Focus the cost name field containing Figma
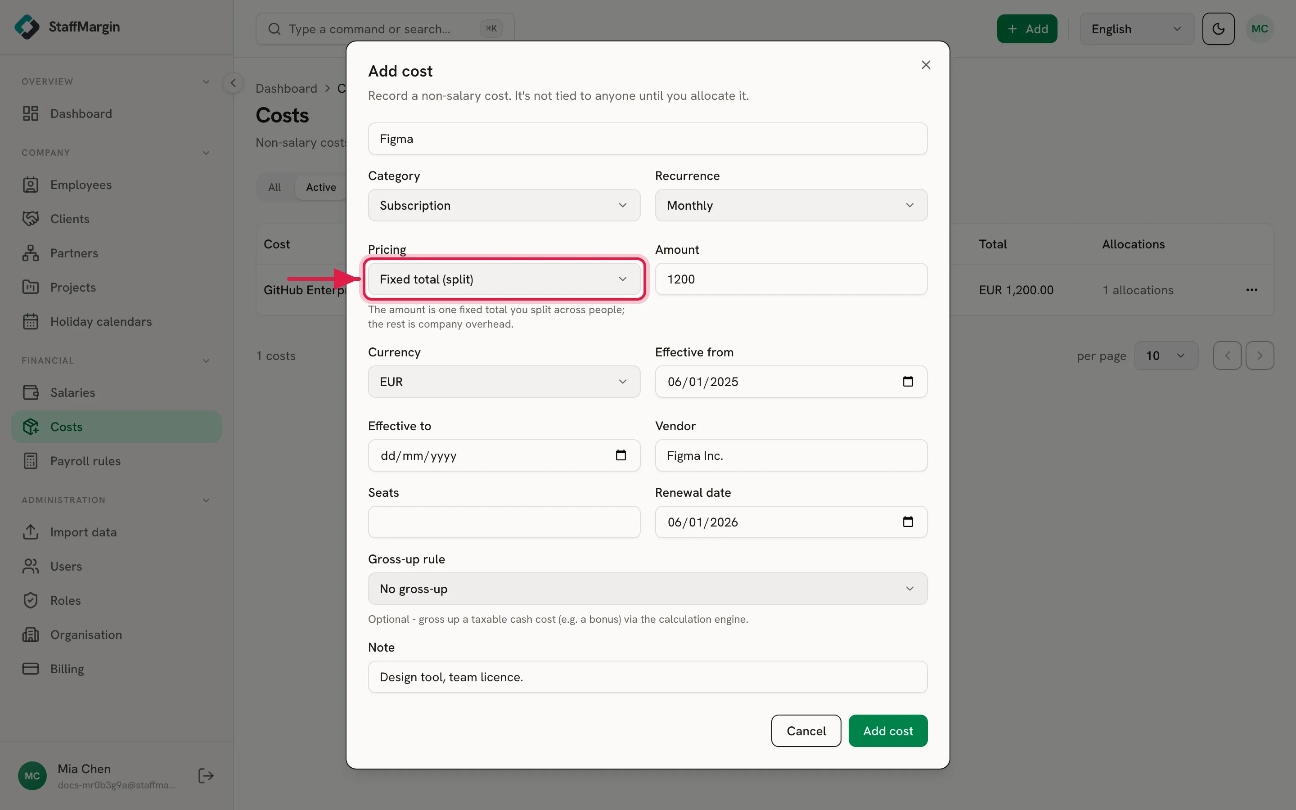Screen dimensions: 1296x810 click(x=648, y=139)
